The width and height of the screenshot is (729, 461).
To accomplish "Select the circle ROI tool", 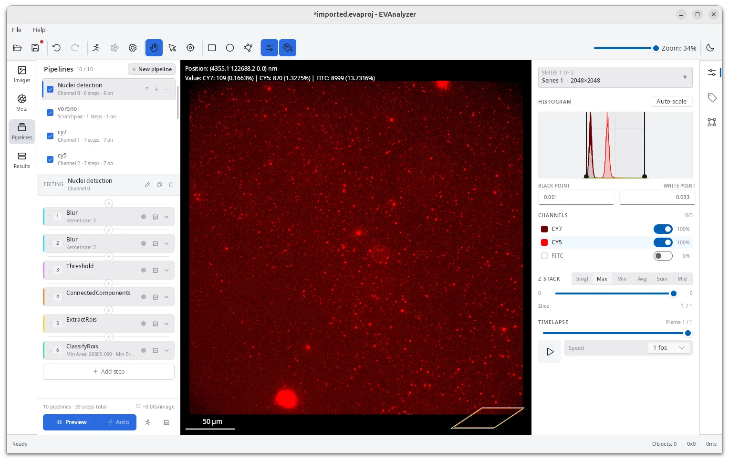I will [230, 48].
